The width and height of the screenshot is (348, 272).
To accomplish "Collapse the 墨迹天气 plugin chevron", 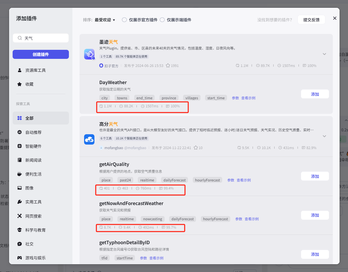I will pos(324,54).
